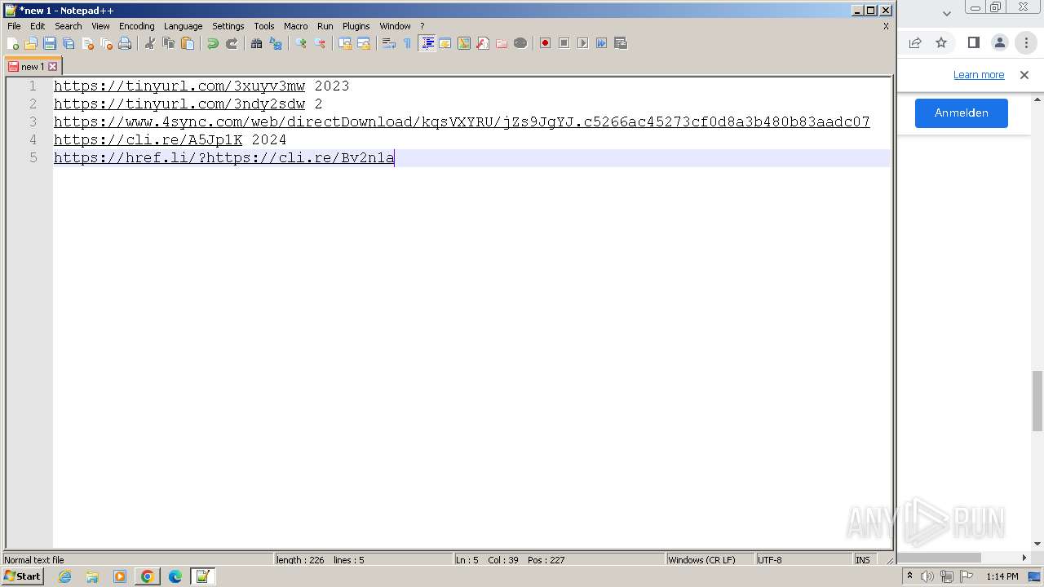
Task: Stop macro recording with the Stop icon
Action: click(x=564, y=43)
